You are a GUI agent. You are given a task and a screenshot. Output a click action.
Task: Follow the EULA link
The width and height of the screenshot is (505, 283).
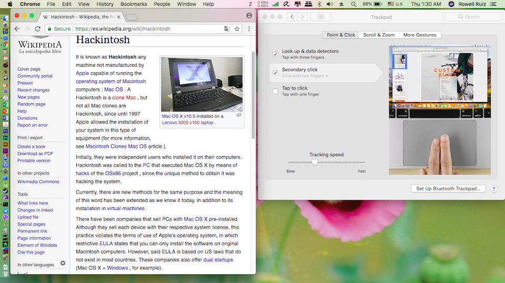click(106, 244)
